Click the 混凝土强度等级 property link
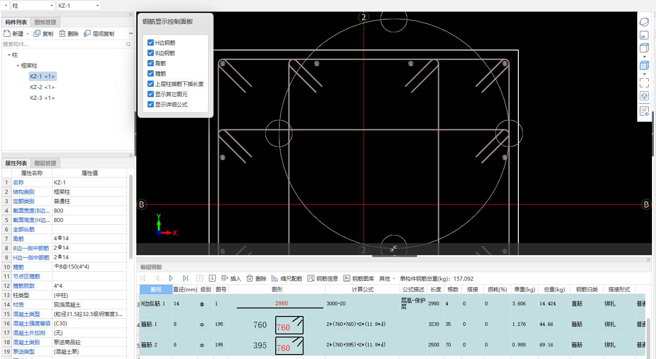 [x=31, y=324]
